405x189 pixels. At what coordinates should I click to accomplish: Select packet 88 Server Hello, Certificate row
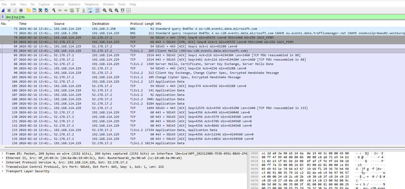pos(203,64)
